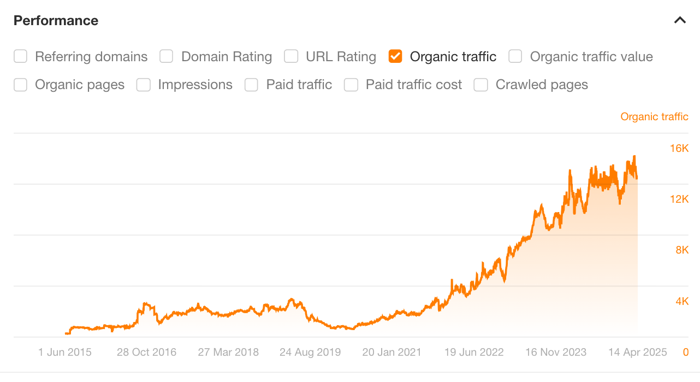Click the 16K axis label
The height and width of the screenshot is (382, 700).
(x=679, y=148)
